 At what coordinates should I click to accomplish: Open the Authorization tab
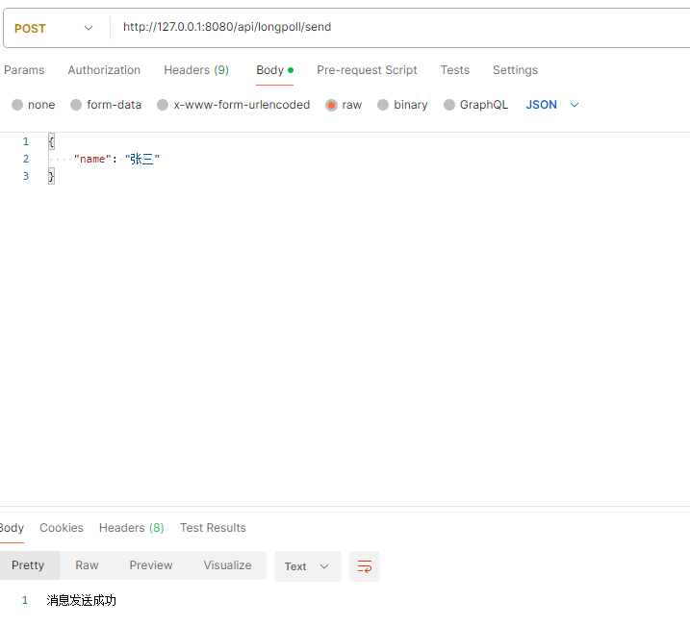point(104,70)
